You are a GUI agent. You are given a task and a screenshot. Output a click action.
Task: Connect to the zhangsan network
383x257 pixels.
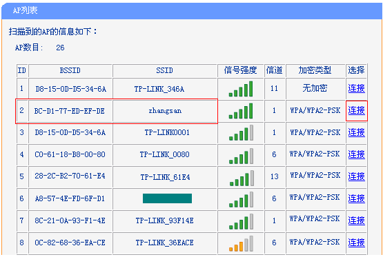(356, 110)
